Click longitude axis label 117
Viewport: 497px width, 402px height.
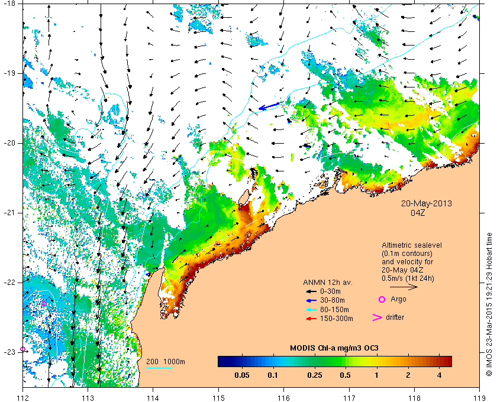point(349,397)
